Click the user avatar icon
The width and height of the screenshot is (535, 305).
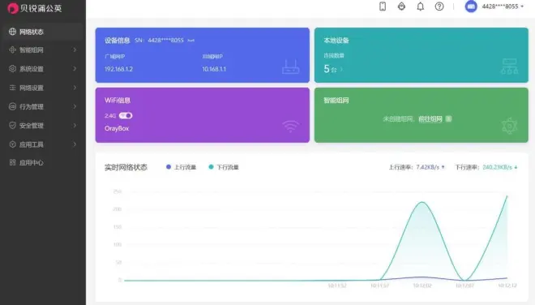471,6
